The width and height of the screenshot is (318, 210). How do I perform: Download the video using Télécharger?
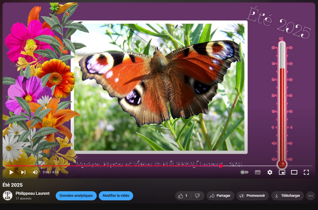click(x=287, y=196)
